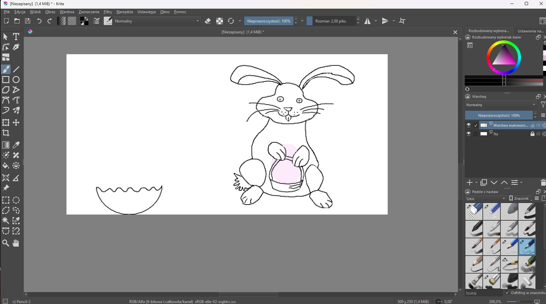
Task: Activate the Zoom magnifier tool
Action: click(x=6, y=243)
